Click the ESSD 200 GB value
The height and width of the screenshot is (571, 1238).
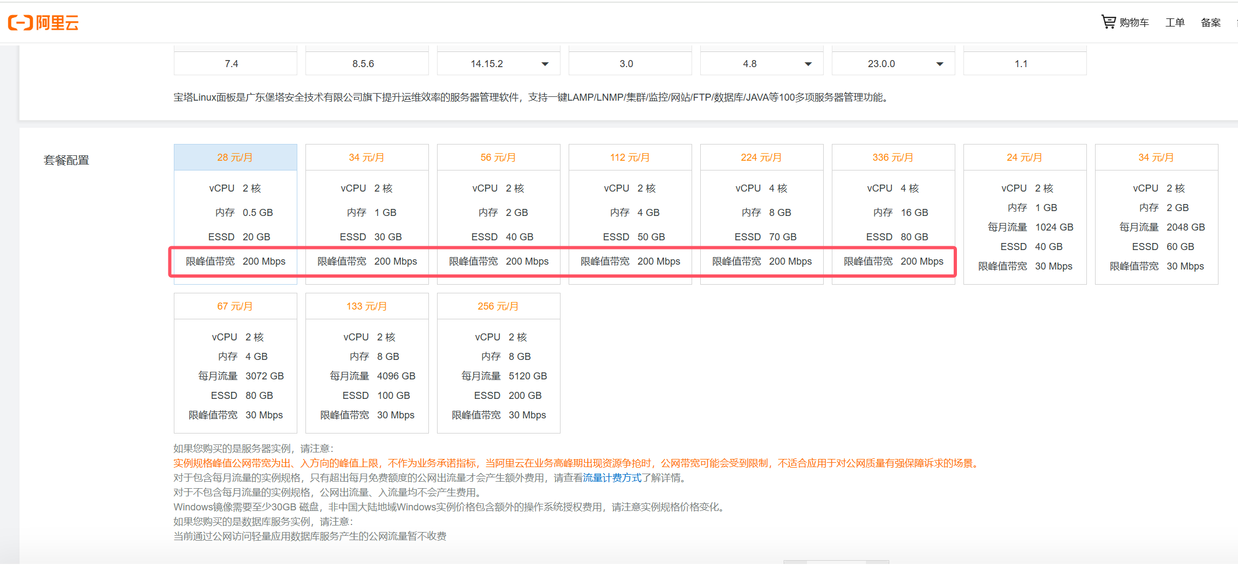(x=525, y=396)
